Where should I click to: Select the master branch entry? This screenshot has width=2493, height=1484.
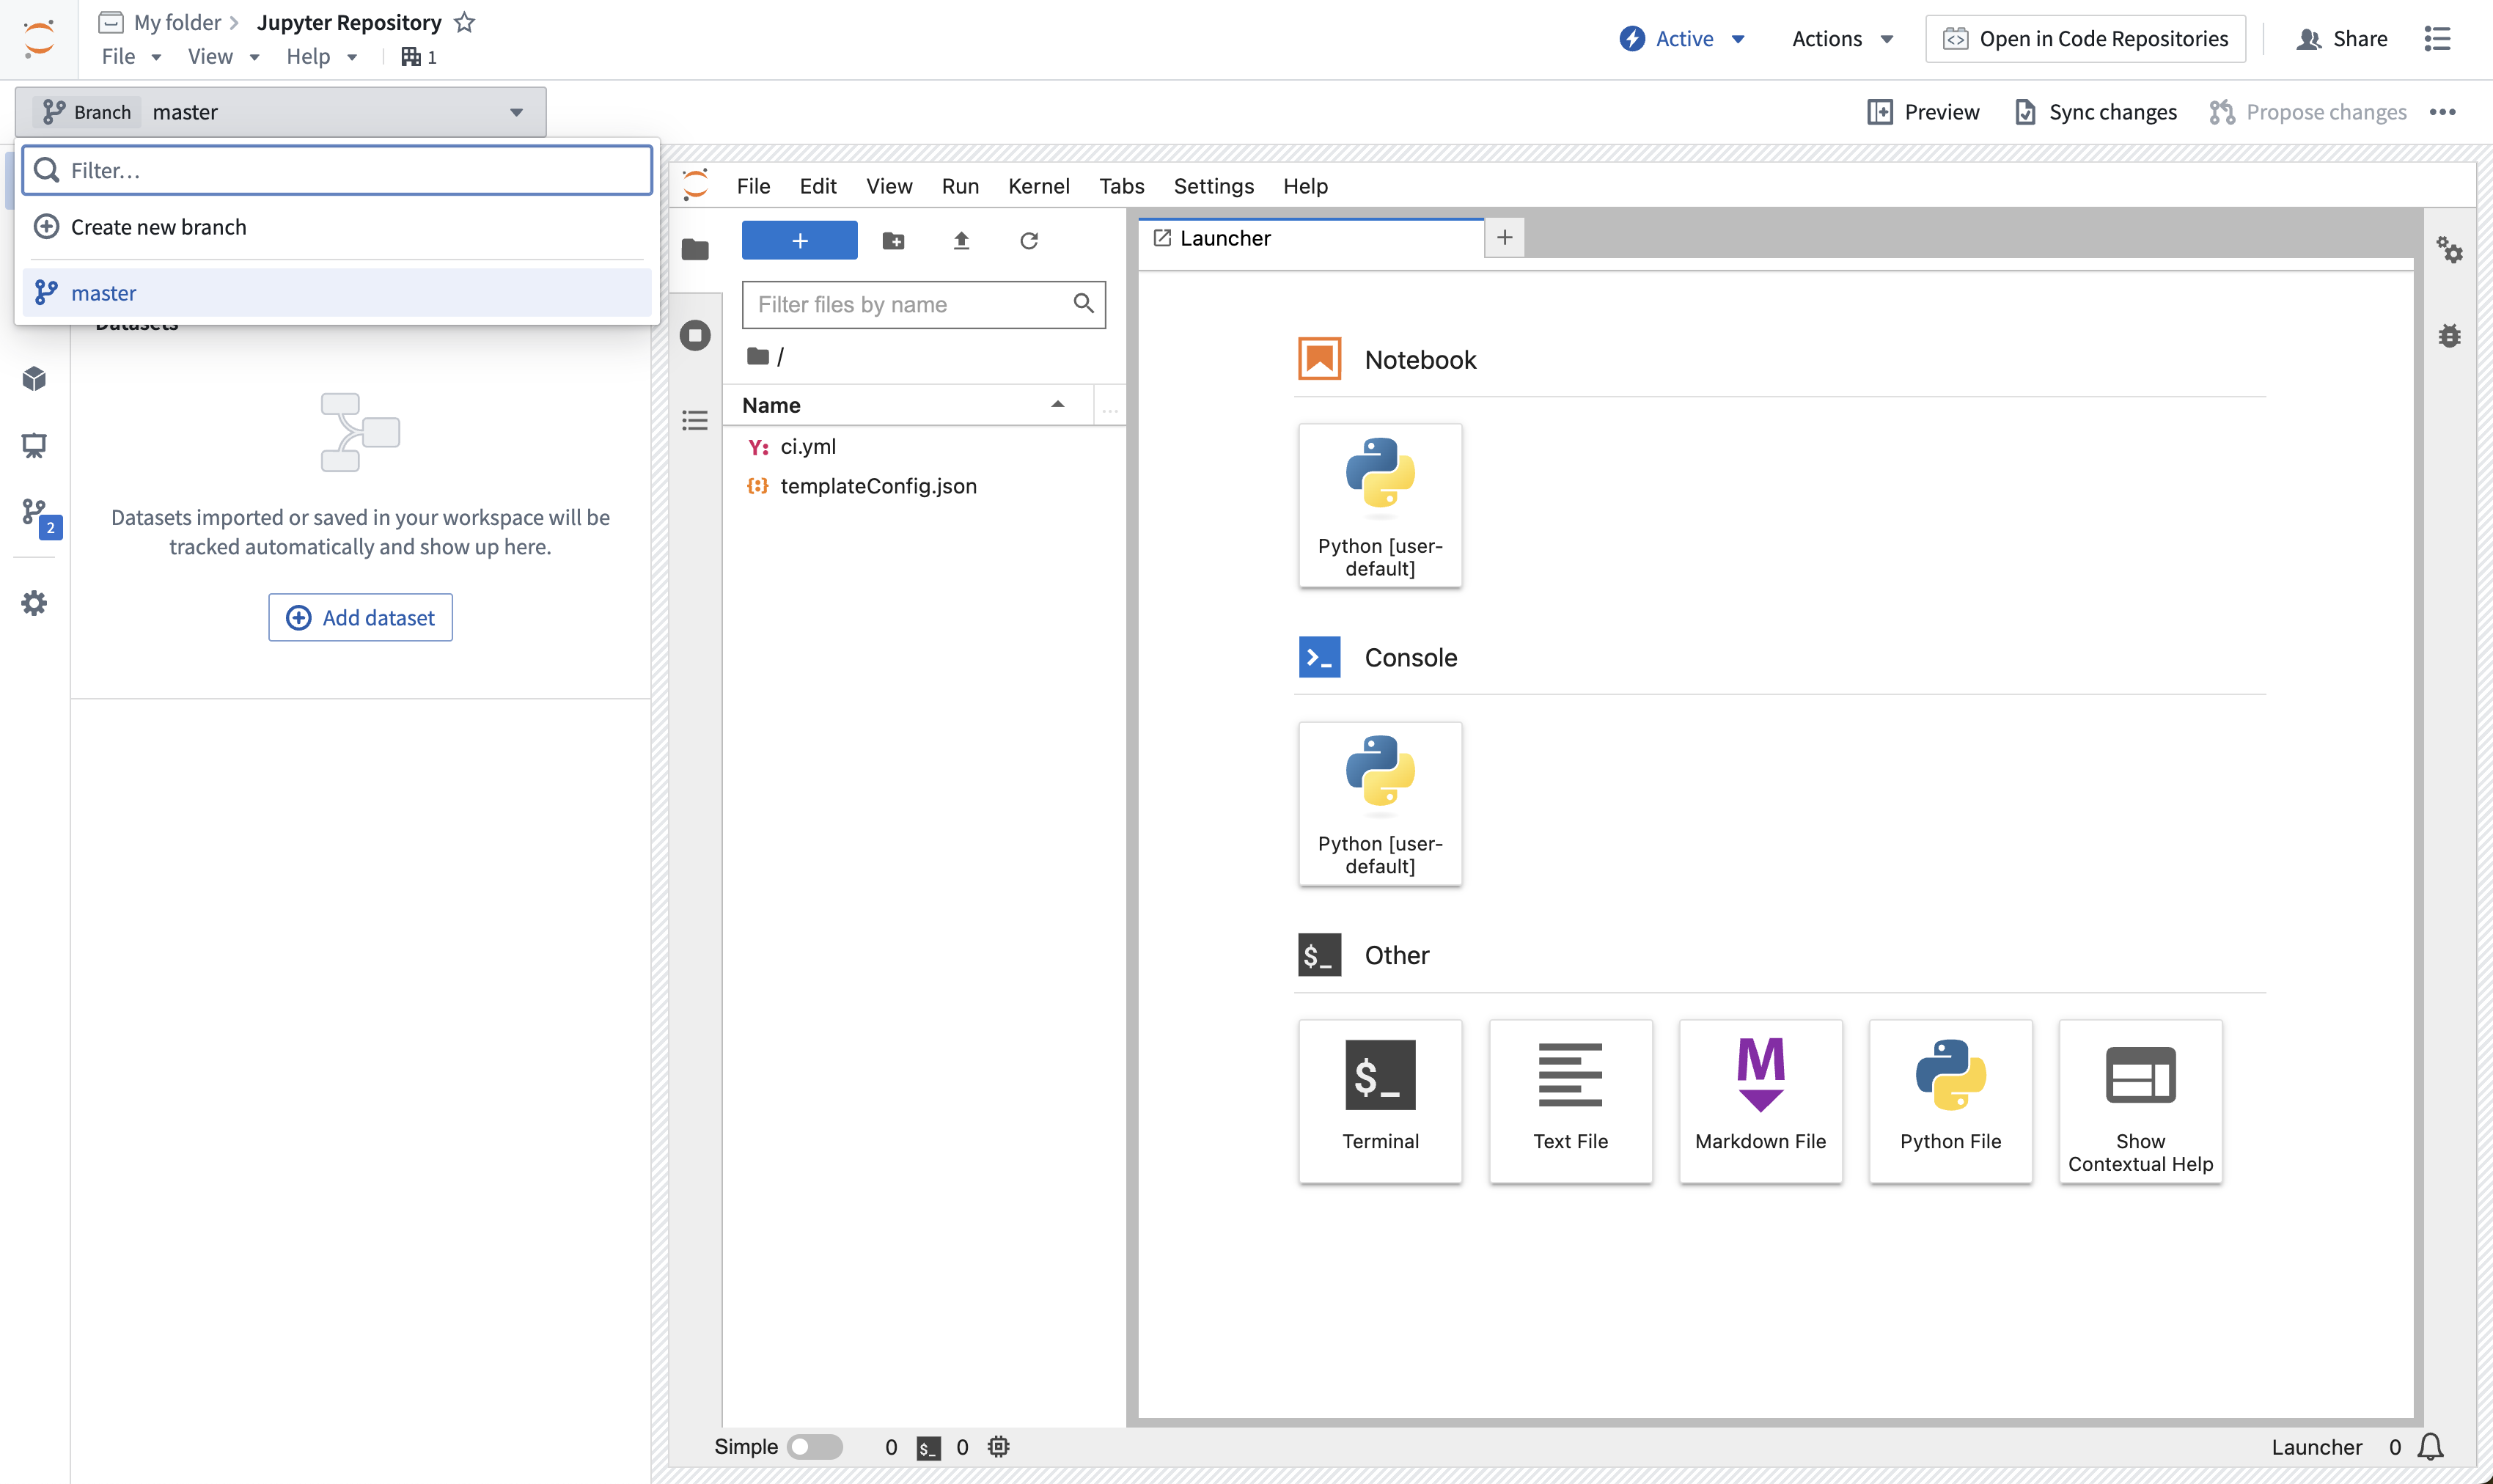pos(338,293)
